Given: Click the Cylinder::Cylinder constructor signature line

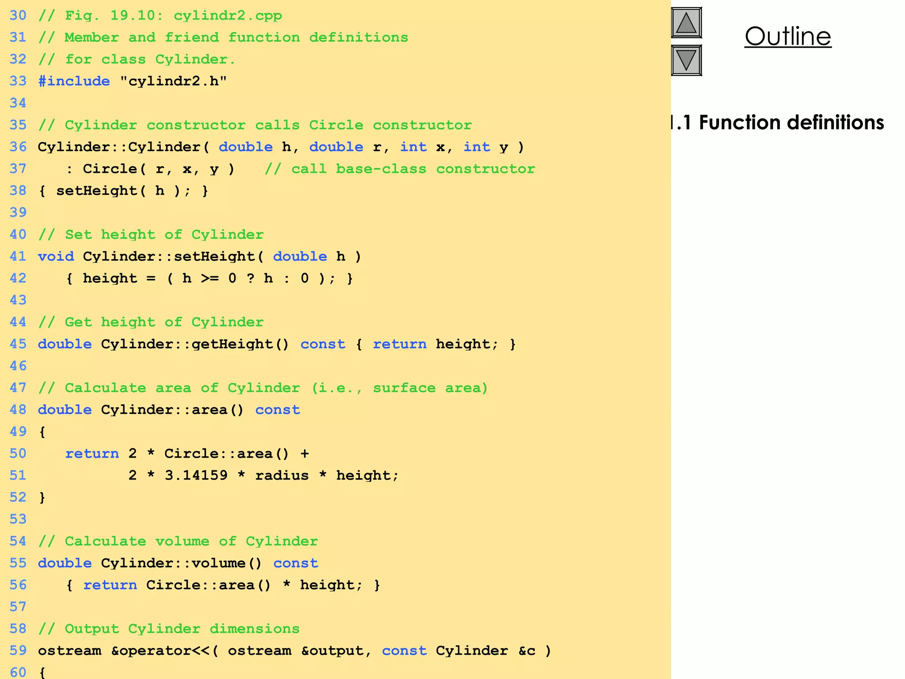Looking at the screenshot, I should pos(281,147).
